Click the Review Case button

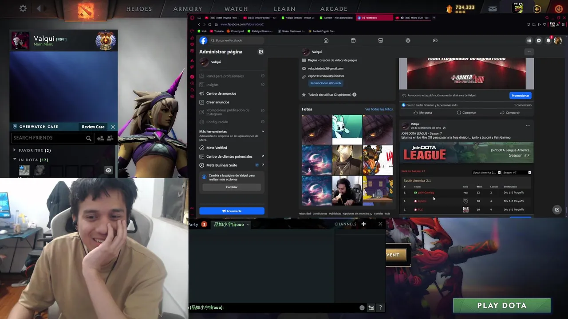(x=93, y=127)
